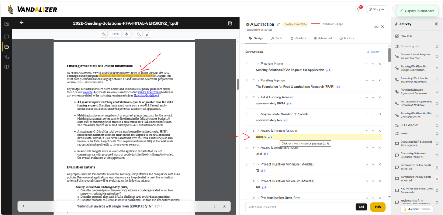This screenshot has width=443, height=215.
Task: Expand Approximate Number of Awards extraction
Action: 258,114
